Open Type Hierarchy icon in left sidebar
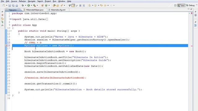The height and width of the screenshot is (111, 198). (2, 22)
